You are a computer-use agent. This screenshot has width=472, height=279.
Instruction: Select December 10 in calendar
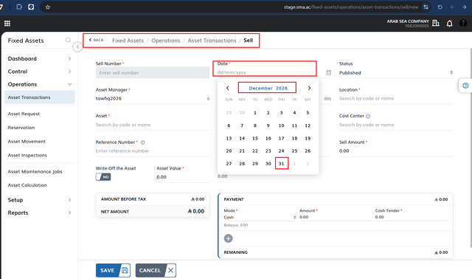281,125
